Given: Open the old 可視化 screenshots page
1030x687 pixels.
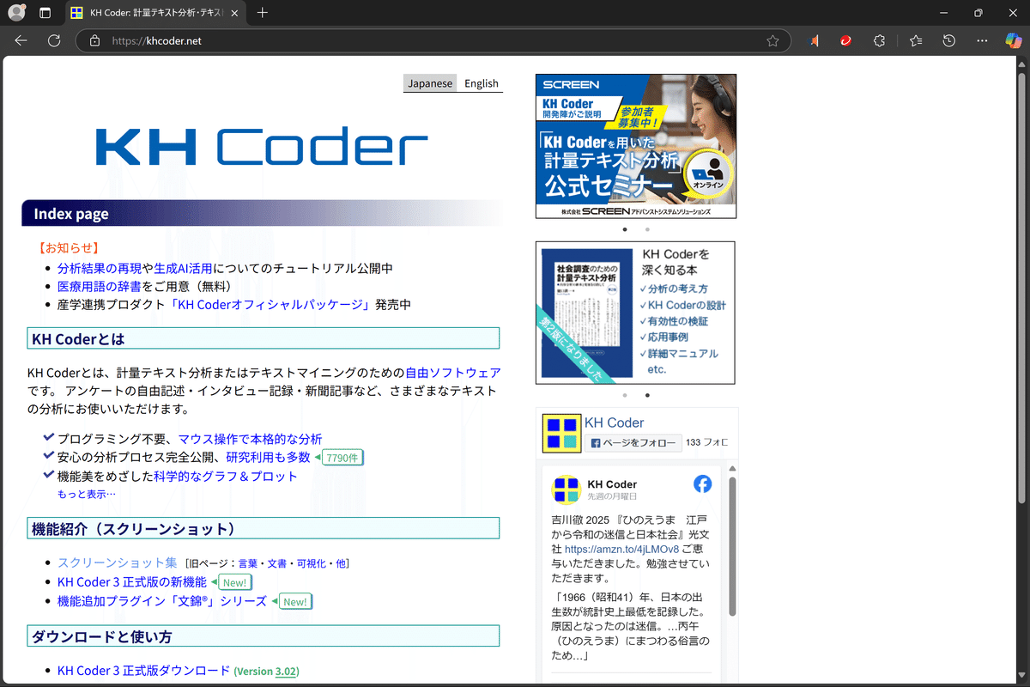Looking at the screenshot, I should click(x=311, y=563).
